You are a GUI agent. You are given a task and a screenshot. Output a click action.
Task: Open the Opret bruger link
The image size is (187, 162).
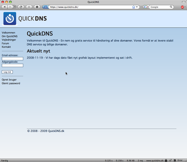point(9,80)
